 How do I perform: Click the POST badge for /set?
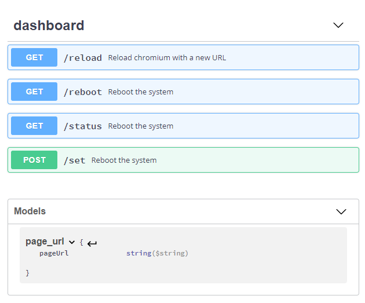point(34,160)
